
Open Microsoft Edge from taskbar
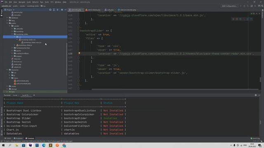pyautogui.click(x=44, y=145)
